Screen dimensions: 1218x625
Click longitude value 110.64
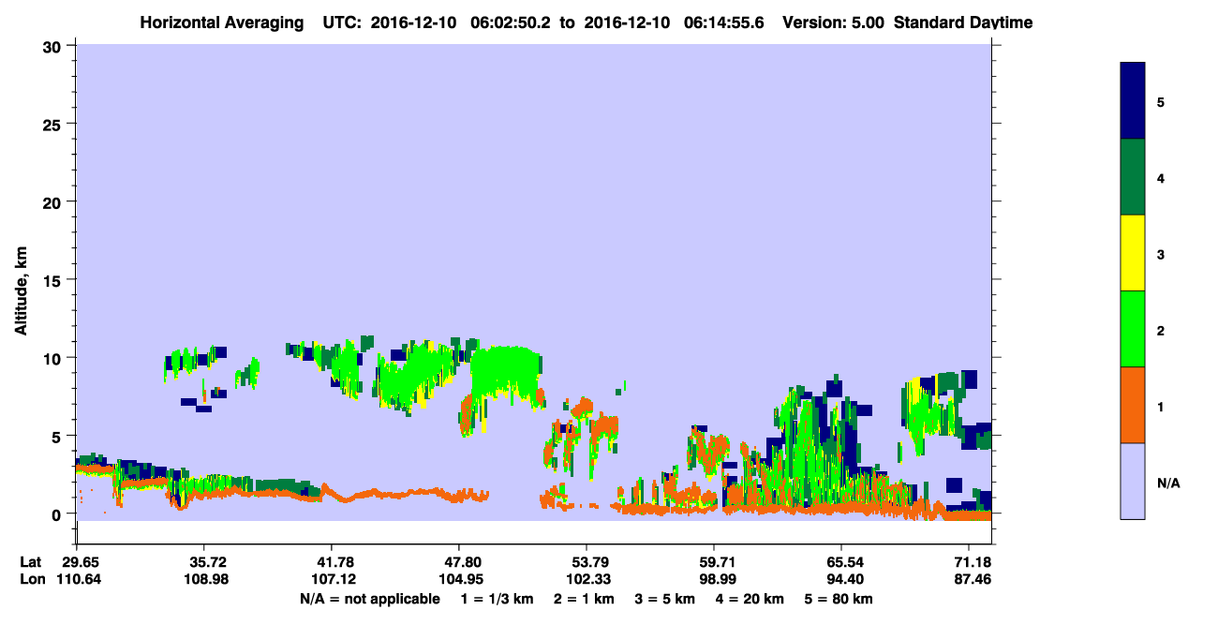(x=77, y=580)
